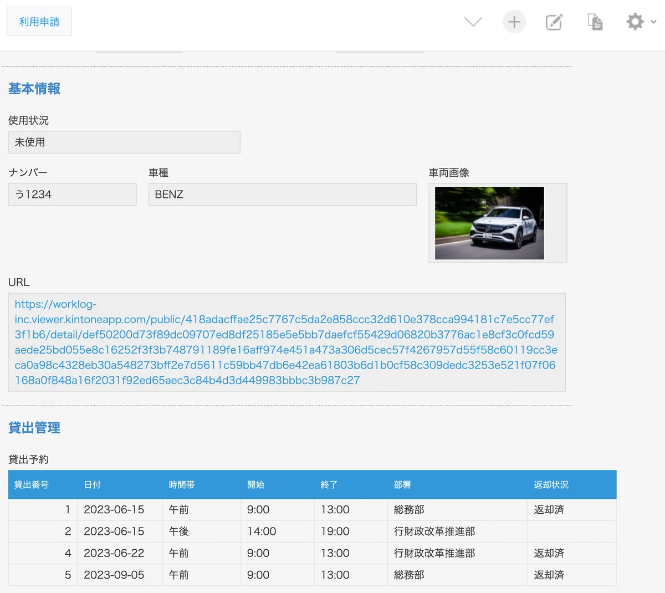Screen dimensions: 665x593
Task: Select the row dated 2023-06-22
Action: pyautogui.click(x=114, y=553)
